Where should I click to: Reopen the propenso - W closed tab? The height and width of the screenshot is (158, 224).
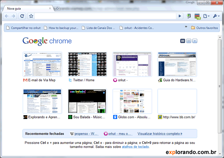click(x=86, y=134)
